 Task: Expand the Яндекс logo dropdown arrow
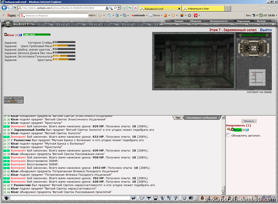click(x=18, y=16)
